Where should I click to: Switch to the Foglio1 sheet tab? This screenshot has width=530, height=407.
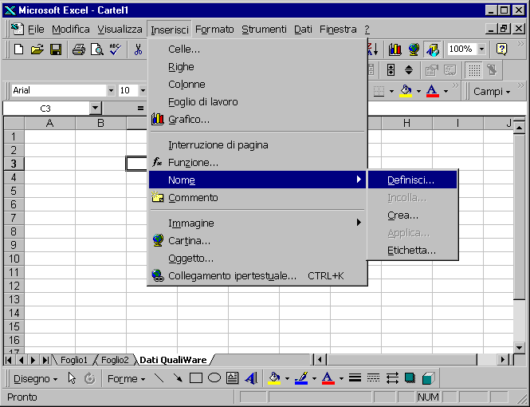(74, 360)
